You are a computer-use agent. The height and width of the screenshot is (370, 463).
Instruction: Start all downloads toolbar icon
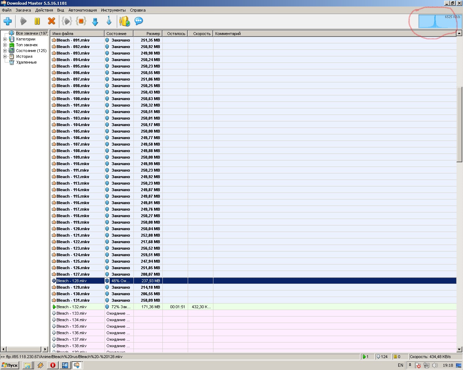pyautogui.click(x=67, y=21)
